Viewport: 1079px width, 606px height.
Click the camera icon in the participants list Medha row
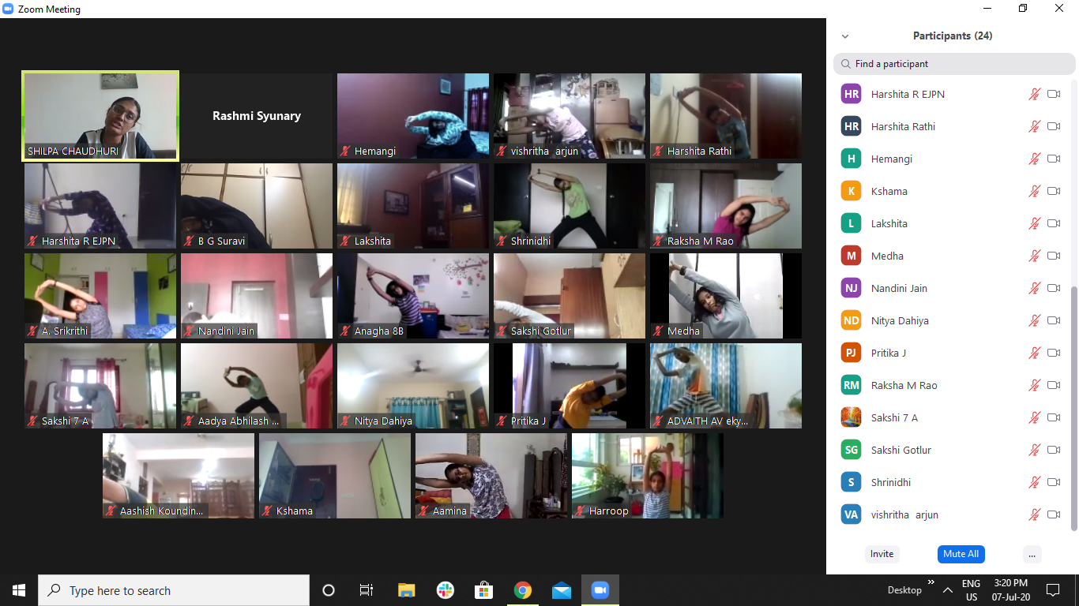tap(1054, 256)
